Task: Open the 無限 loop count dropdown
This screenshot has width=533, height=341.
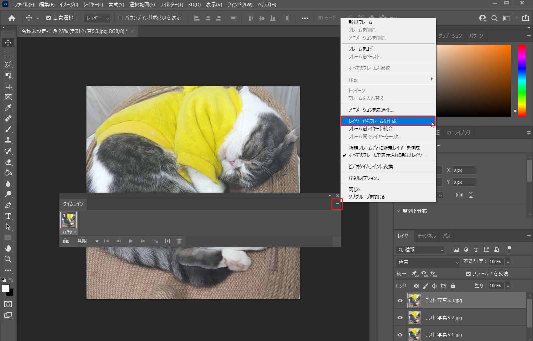Action: (88, 241)
